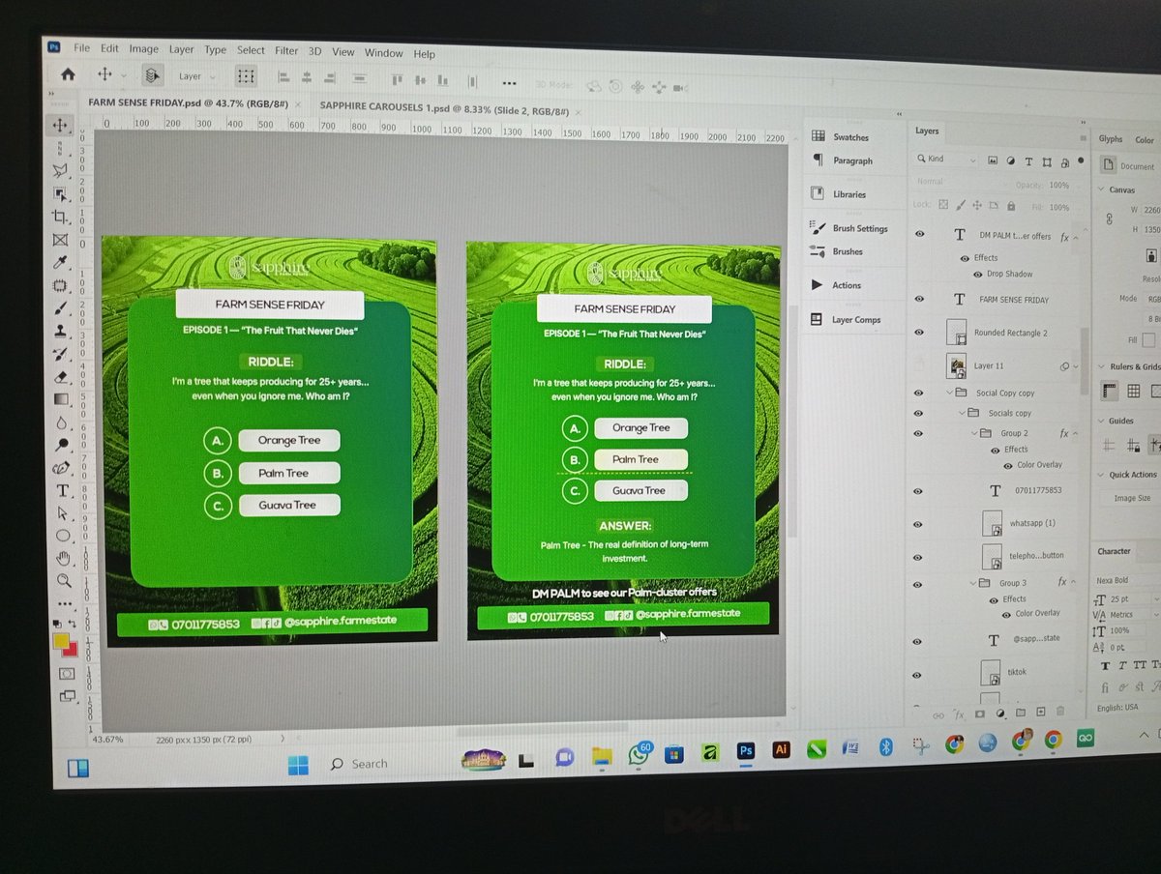Screen dimensions: 1161x874
Task: Open the Libraries panel
Action: (x=839, y=194)
